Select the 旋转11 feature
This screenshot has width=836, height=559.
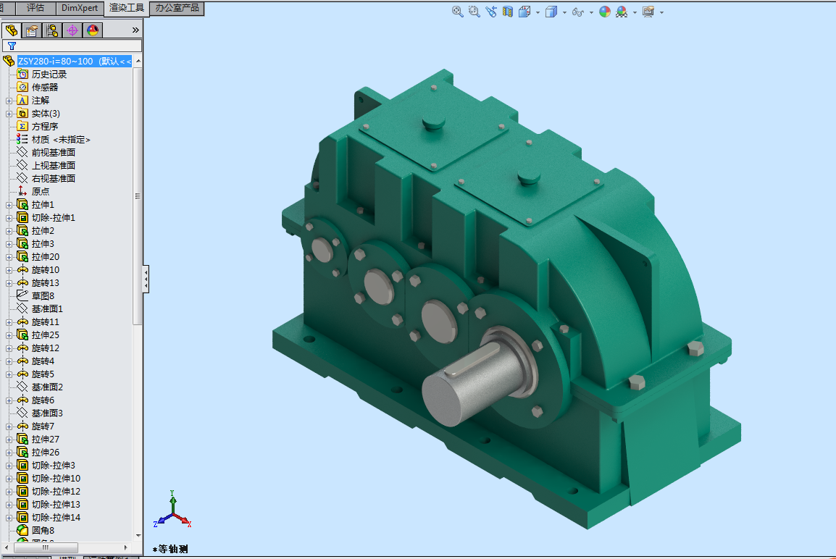click(x=46, y=322)
